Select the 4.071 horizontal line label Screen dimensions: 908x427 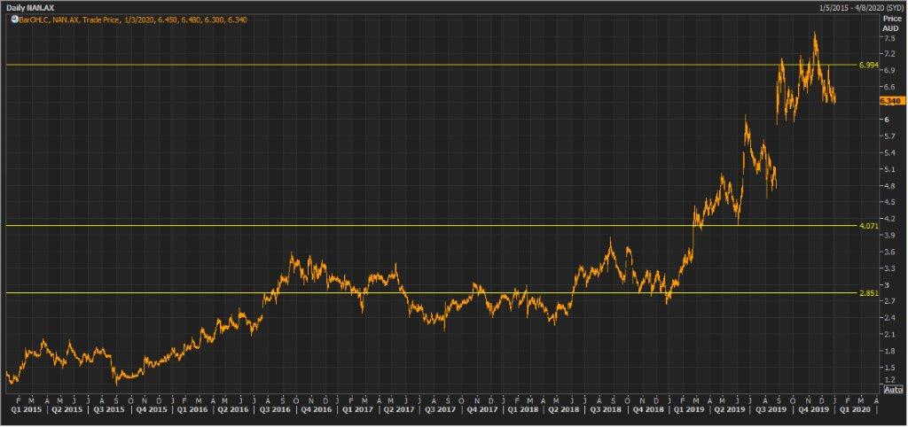click(869, 226)
